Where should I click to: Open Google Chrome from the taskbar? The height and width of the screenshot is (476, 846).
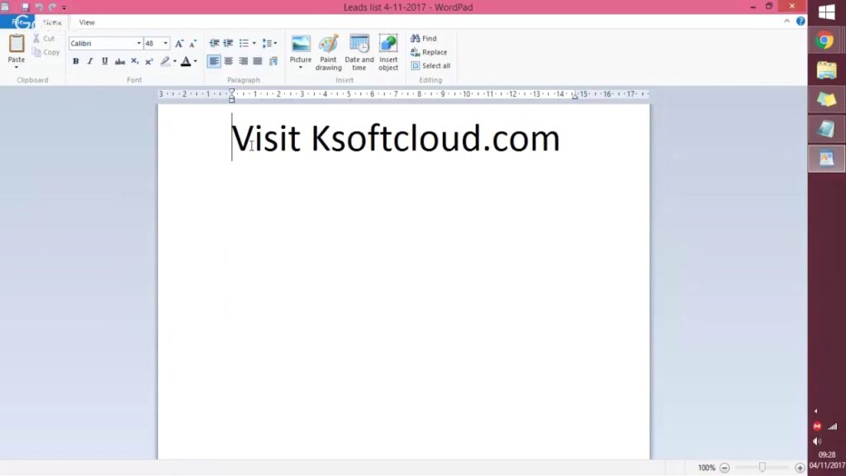pyautogui.click(x=825, y=40)
